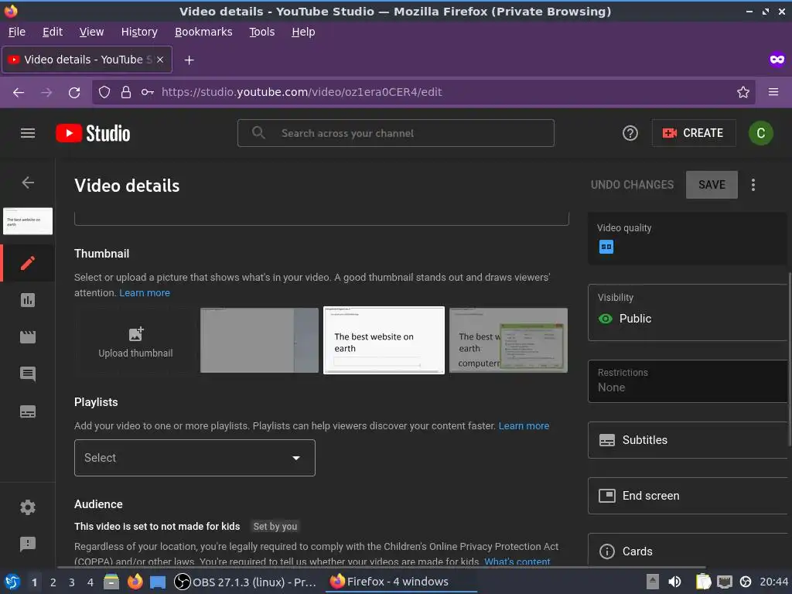The width and height of the screenshot is (792, 594).
Task: Open the Settings gear in sidebar
Action: [28, 507]
